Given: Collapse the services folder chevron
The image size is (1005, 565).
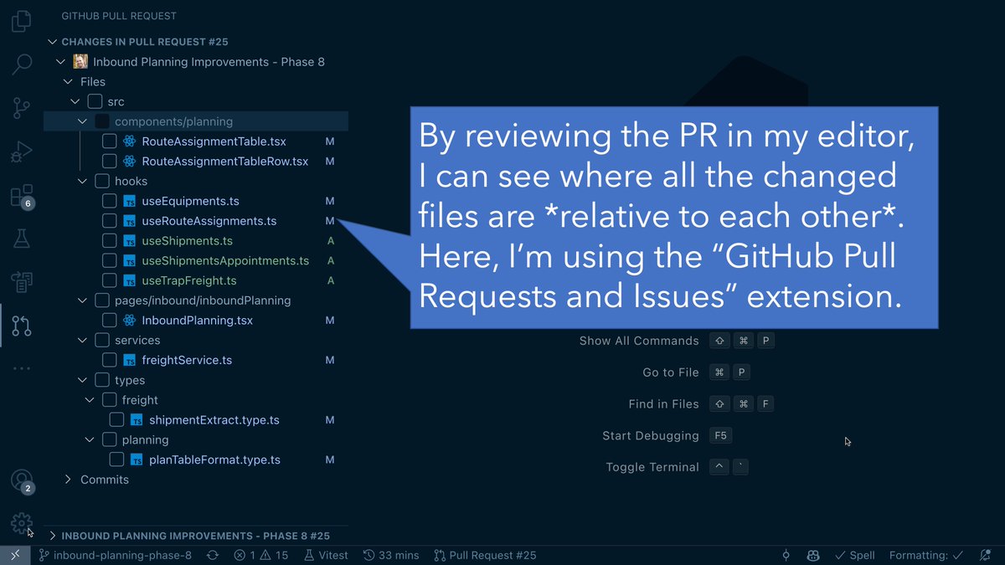Looking at the screenshot, I should 82,341.
